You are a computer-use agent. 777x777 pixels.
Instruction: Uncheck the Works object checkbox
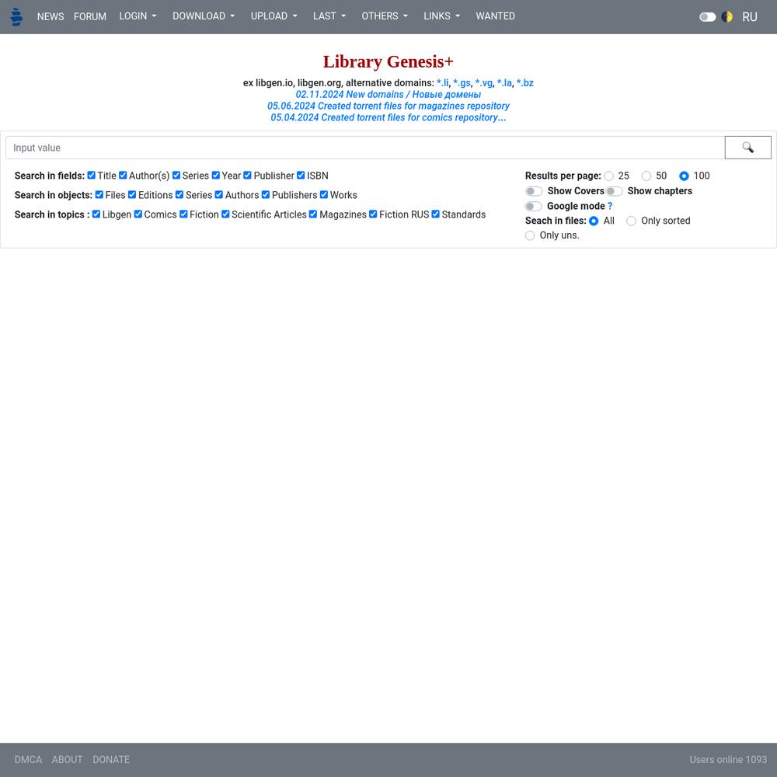323,195
